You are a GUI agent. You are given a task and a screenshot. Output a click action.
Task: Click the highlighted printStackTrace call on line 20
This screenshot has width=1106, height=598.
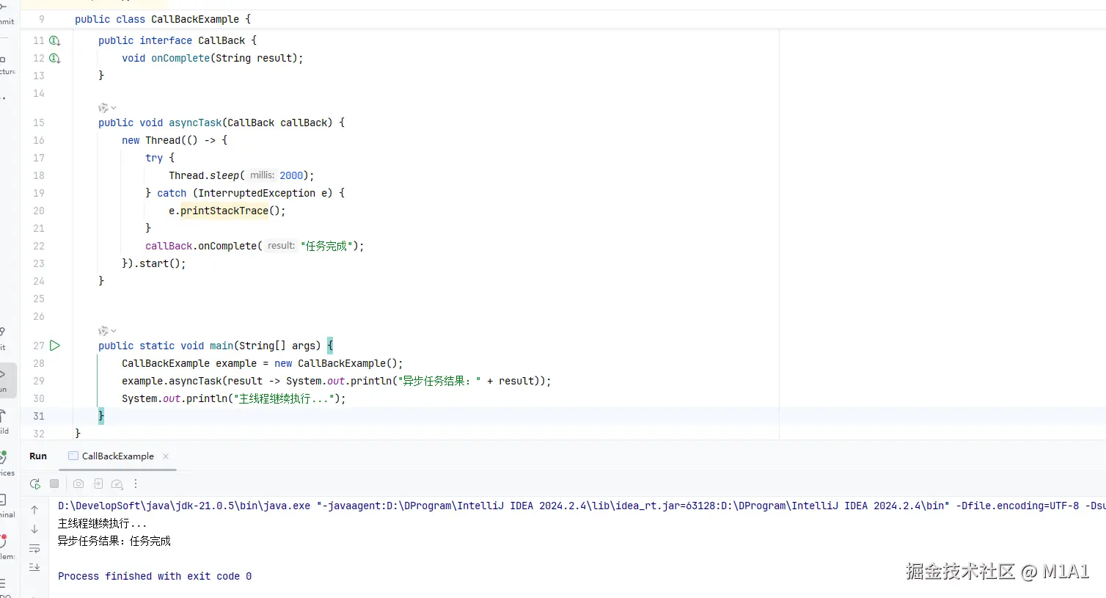[x=224, y=211]
